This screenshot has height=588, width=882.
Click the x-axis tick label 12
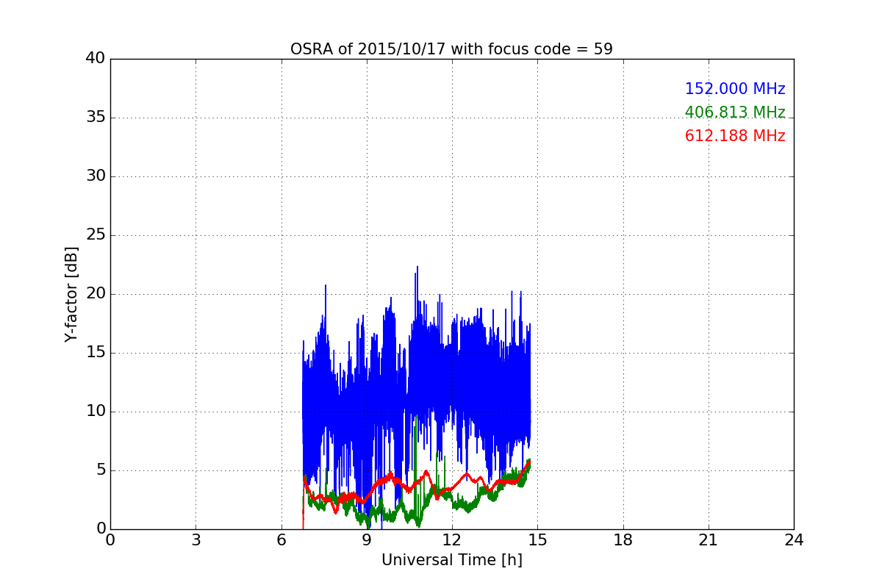point(452,540)
